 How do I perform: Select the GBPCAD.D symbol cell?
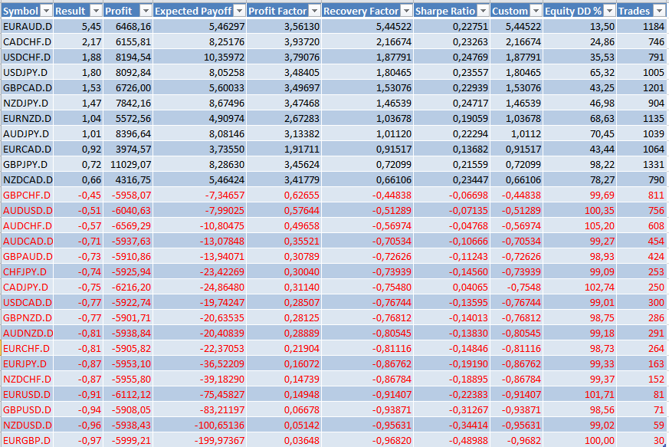pyautogui.click(x=27, y=88)
